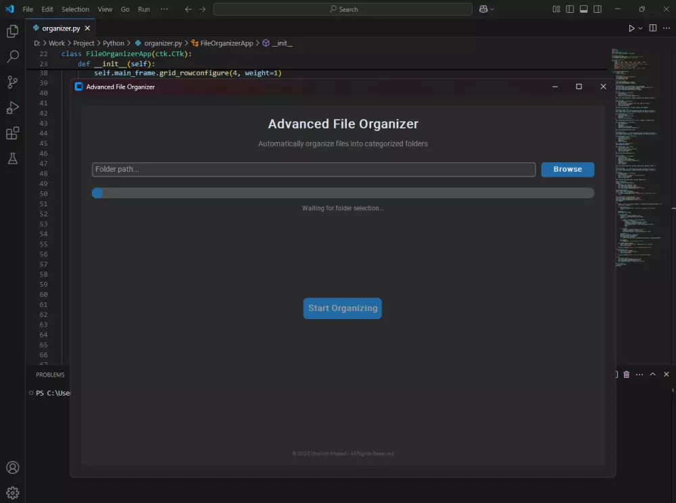Select the Run and Debug icon

[12, 107]
